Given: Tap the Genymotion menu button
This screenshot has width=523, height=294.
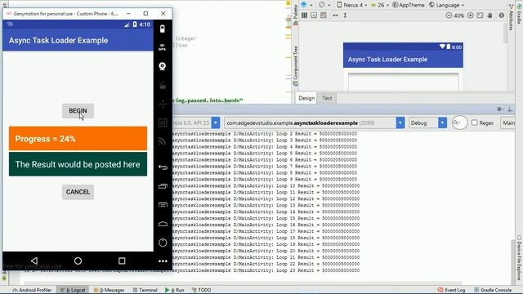Looking at the screenshot, I should click(163, 205).
